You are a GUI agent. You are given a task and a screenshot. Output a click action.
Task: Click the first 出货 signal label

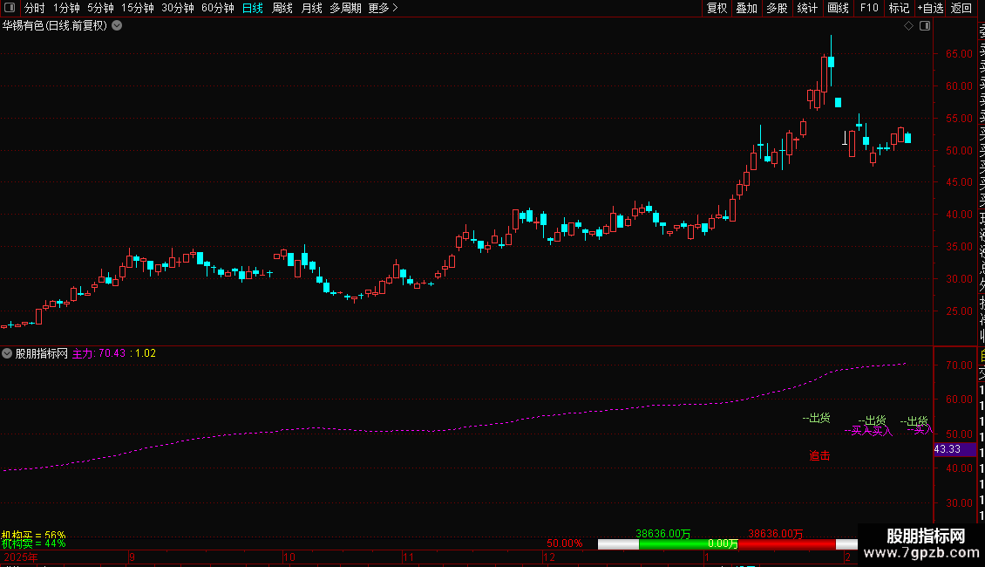[816, 418]
